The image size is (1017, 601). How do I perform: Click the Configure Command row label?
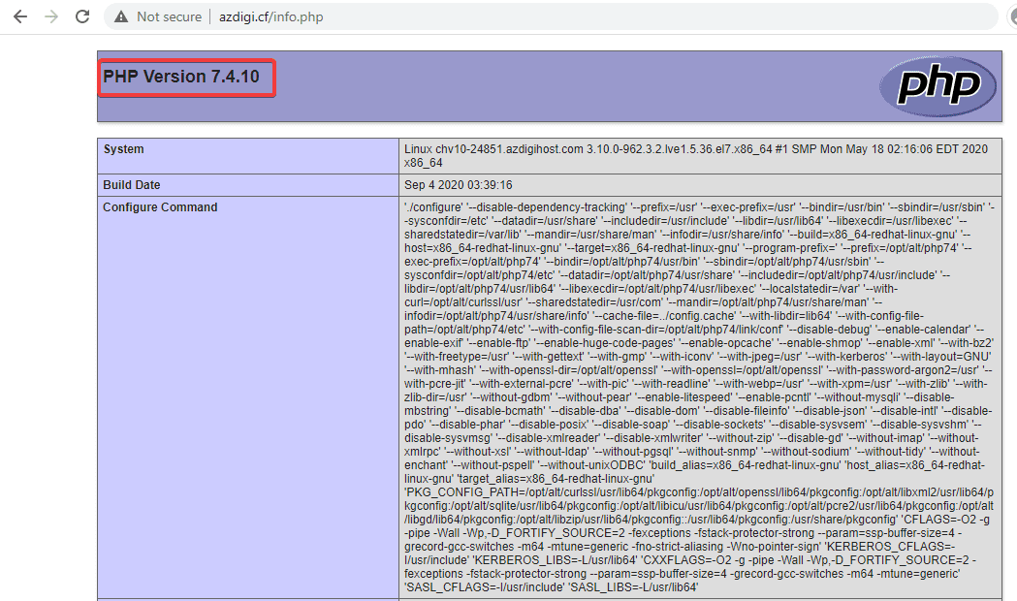(160, 207)
